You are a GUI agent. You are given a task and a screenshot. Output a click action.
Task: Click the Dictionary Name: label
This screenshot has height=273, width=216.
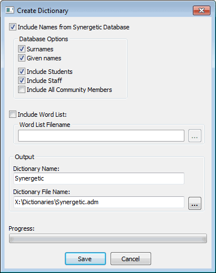36,169
